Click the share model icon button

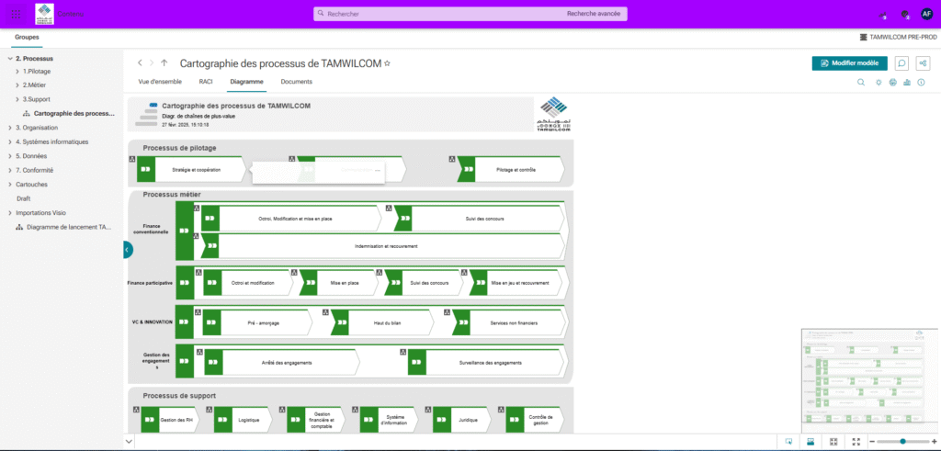(924, 63)
